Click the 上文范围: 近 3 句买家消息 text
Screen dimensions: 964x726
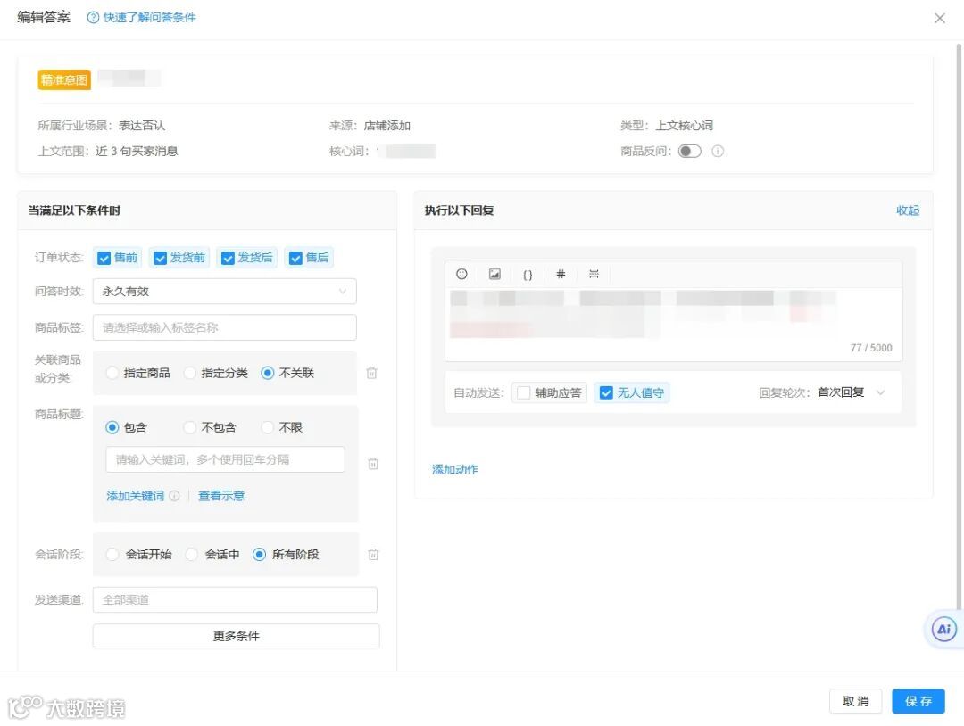tap(108, 151)
